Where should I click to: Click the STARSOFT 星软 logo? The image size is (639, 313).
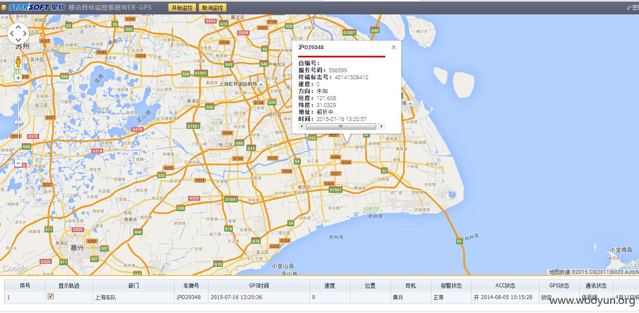pos(36,7)
